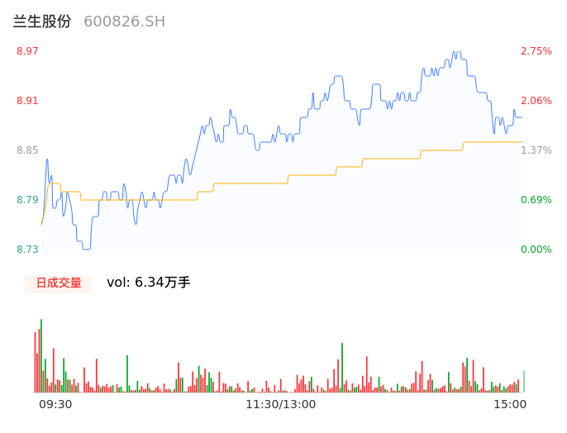This screenshot has width=567, height=433.
Task: Click the 09:30 opening time marker
Action: 55,404
